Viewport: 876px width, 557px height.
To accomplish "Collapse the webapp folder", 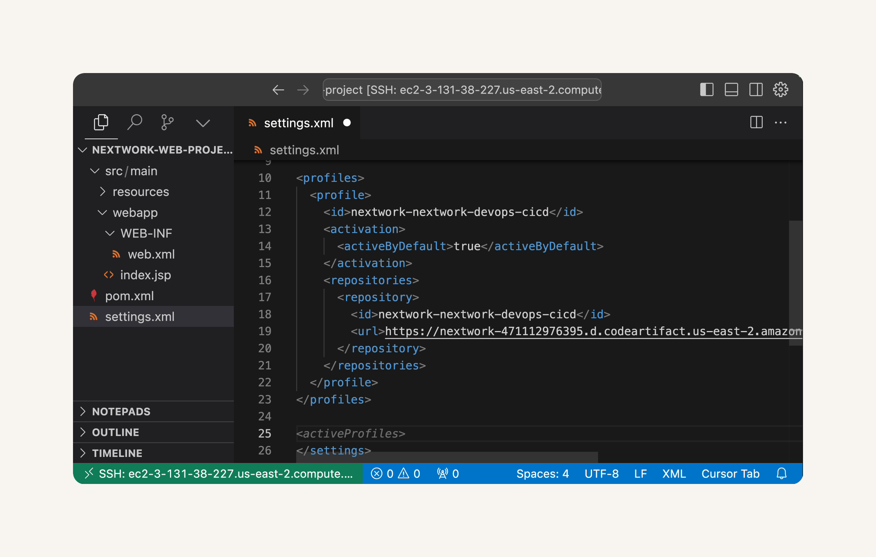I will pos(154,212).
